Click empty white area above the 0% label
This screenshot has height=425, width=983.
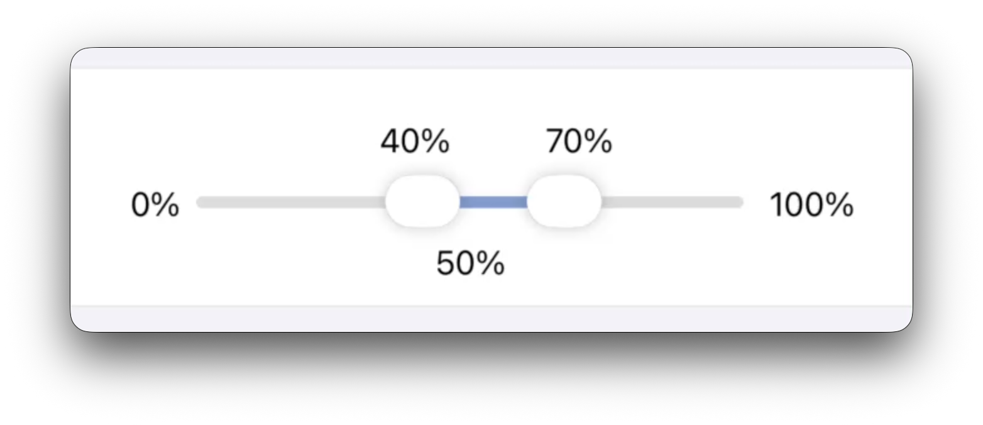pyautogui.click(x=155, y=126)
